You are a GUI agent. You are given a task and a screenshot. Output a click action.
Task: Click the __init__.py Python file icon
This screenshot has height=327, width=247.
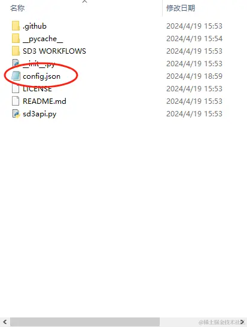coord(16,63)
